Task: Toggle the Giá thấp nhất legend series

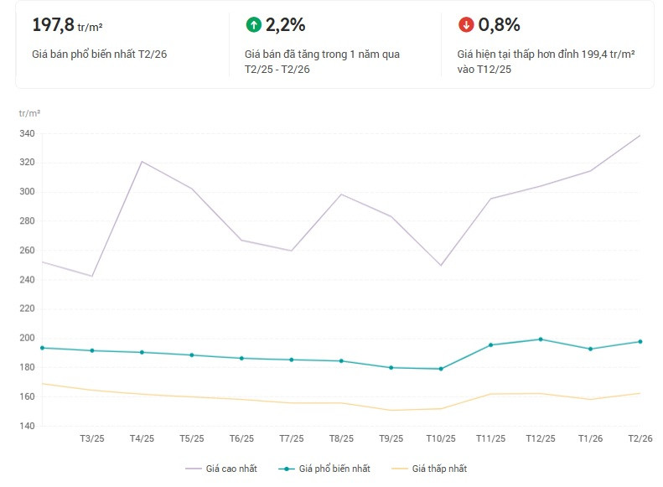Action: [429, 469]
